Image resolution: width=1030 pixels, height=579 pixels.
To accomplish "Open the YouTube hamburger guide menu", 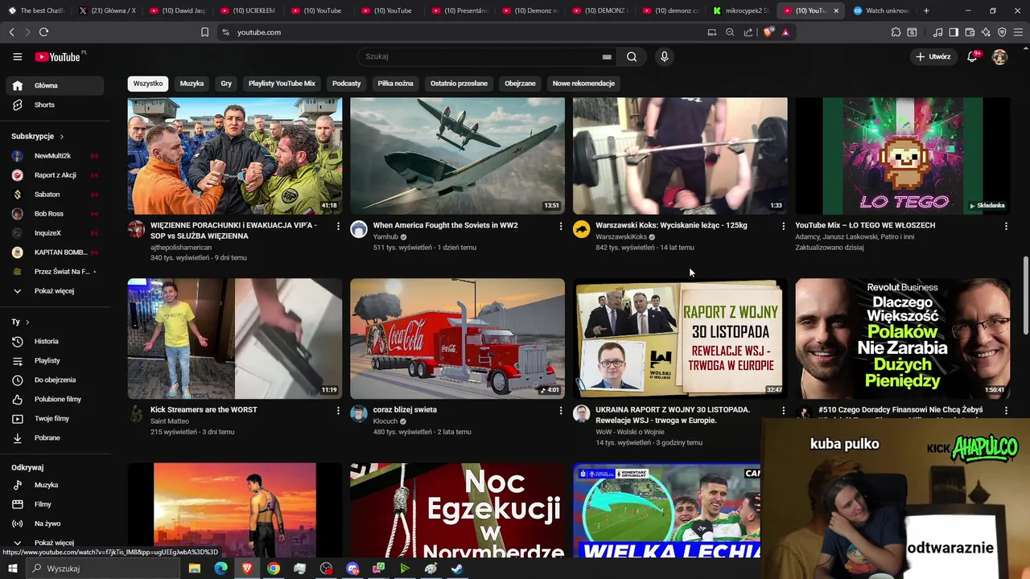I will [x=17, y=57].
